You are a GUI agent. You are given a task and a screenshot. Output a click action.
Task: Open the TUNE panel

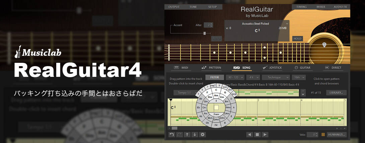193,7
